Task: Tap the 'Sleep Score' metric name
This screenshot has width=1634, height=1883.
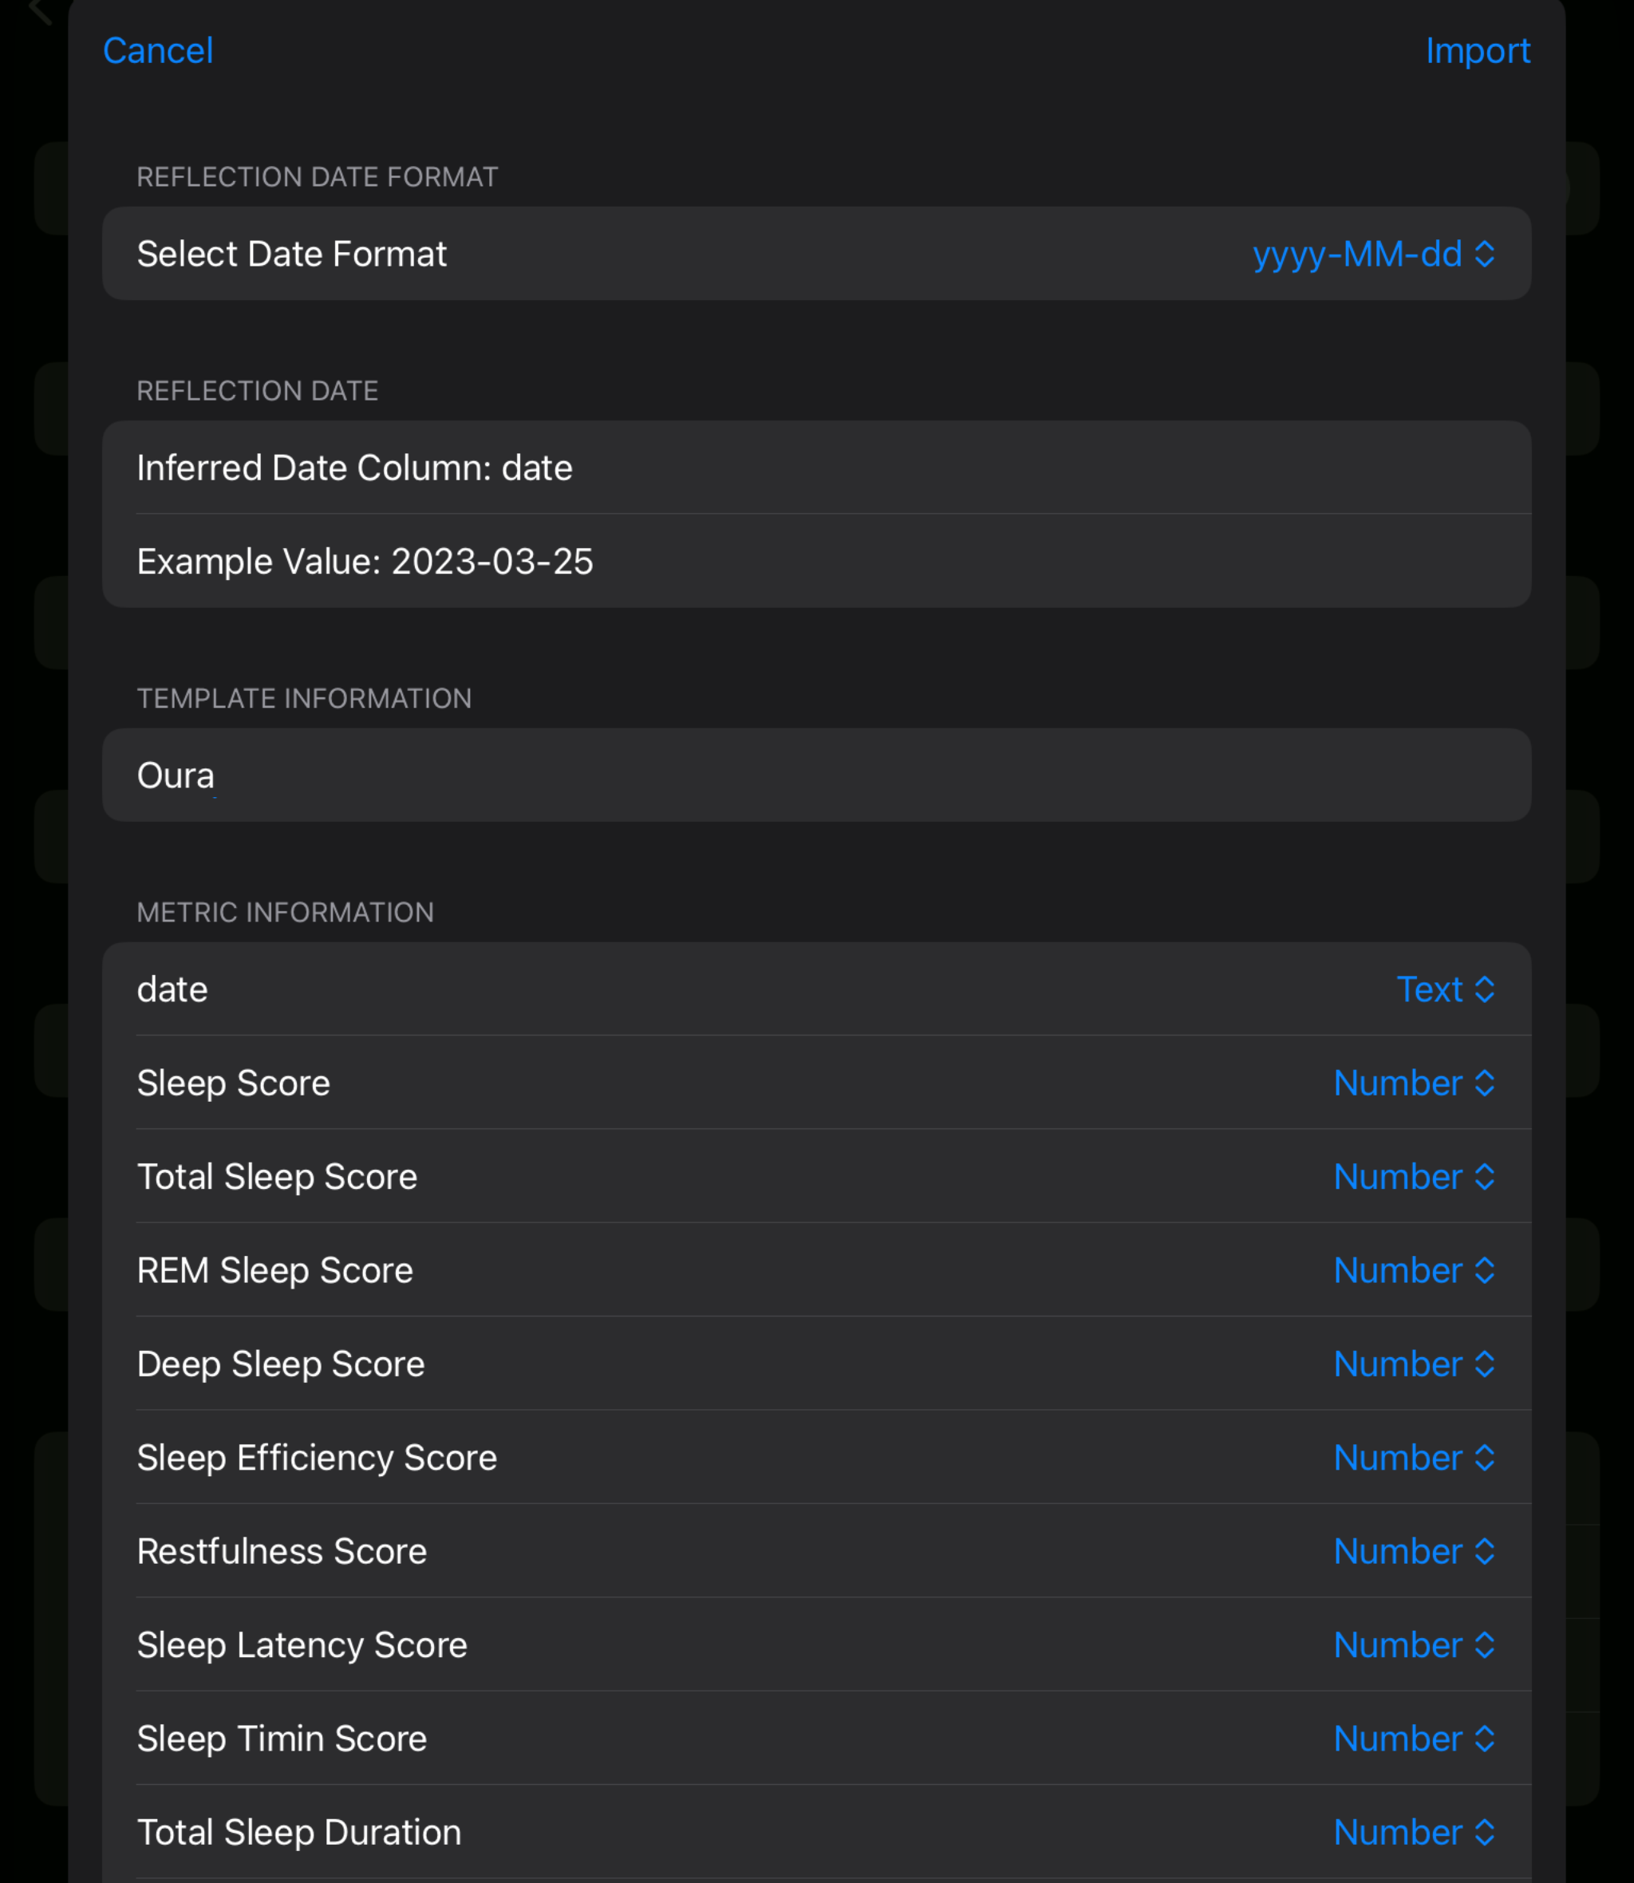Action: tap(234, 1084)
